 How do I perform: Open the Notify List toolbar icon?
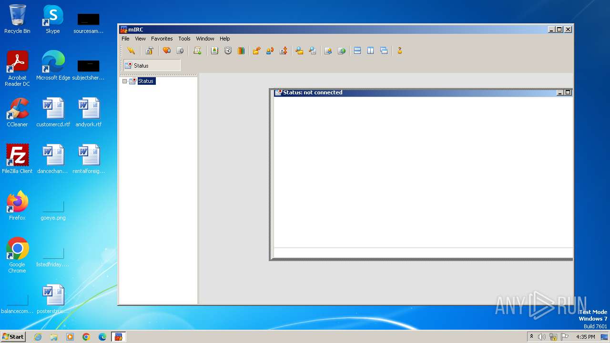point(328,50)
